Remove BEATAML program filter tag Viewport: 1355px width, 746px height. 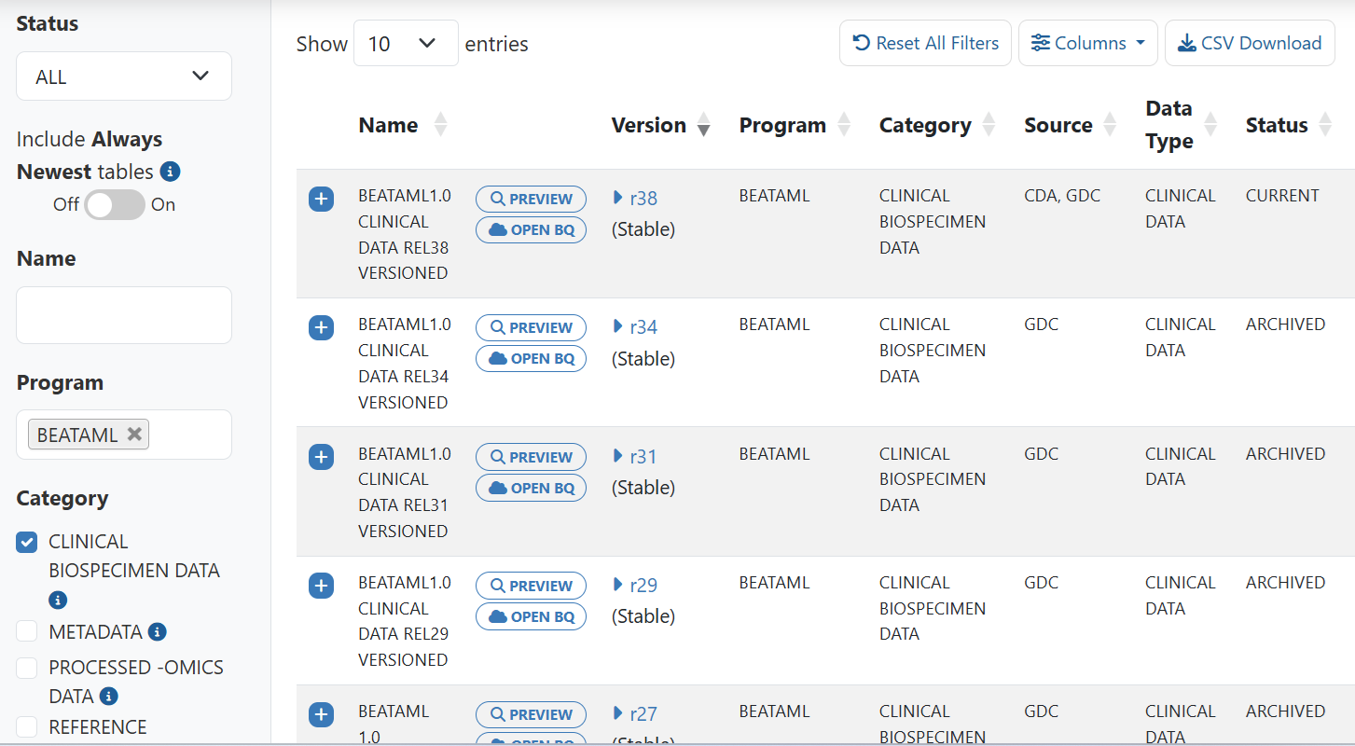[x=134, y=435]
